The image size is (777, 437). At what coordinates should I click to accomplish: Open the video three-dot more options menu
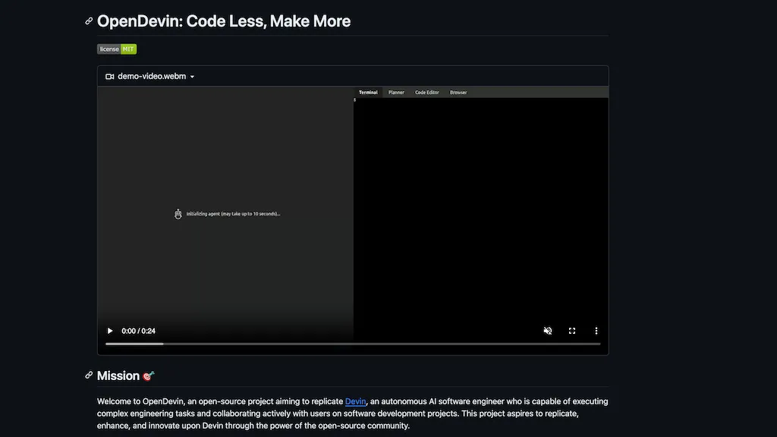pos(596,331)
